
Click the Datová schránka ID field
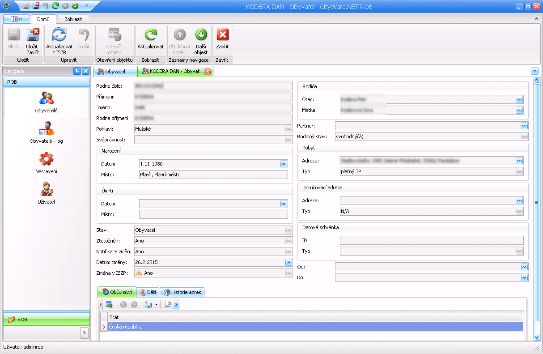point(432,241)
